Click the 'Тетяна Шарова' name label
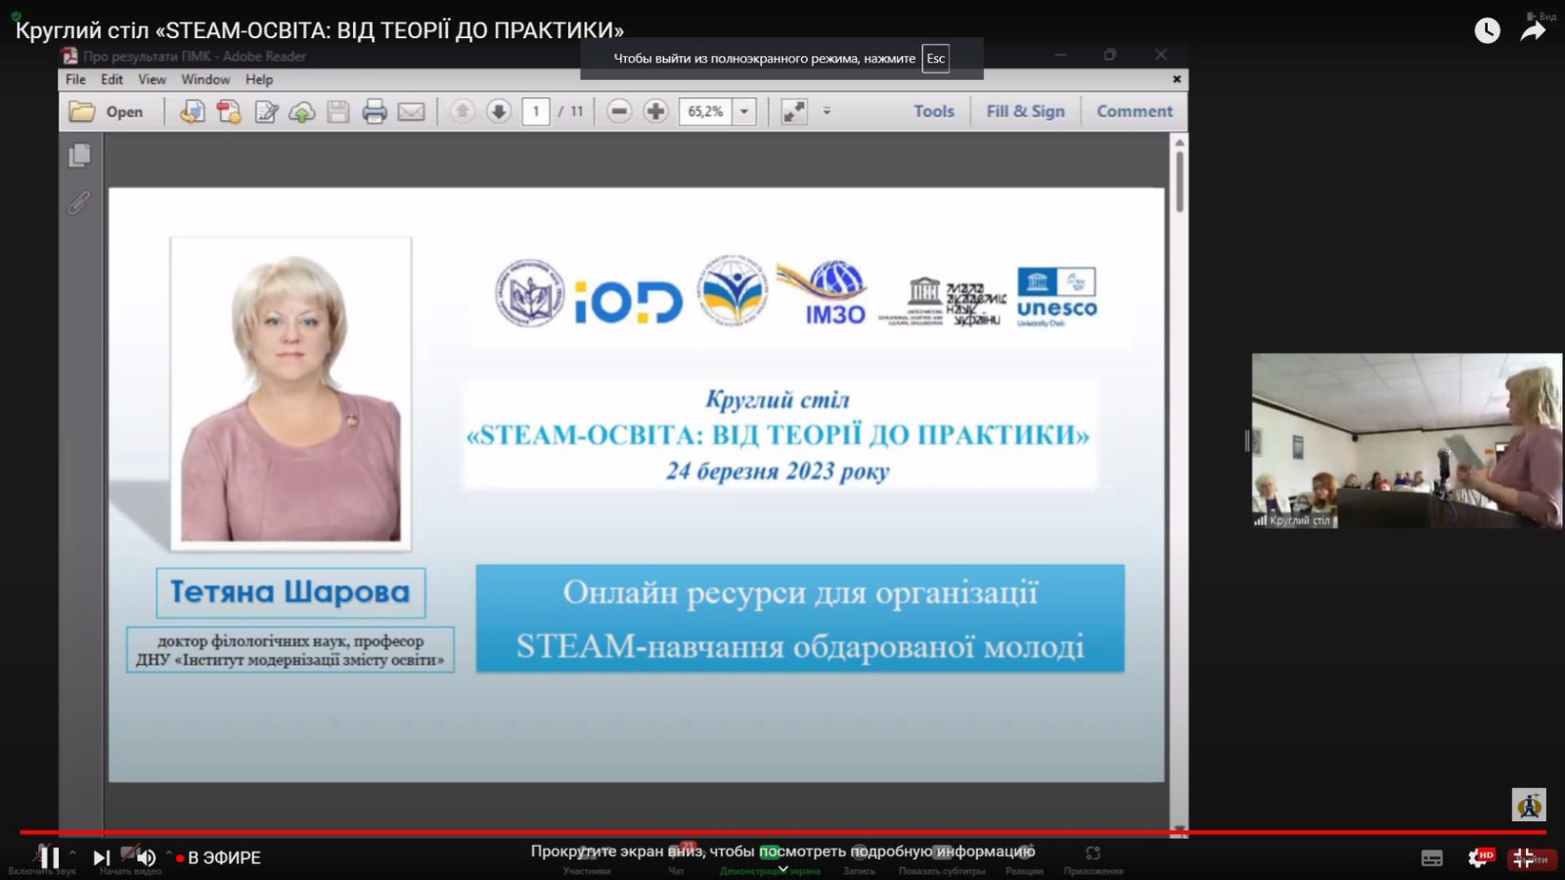Screen dimensions: 1565x880 click(291, 593)
